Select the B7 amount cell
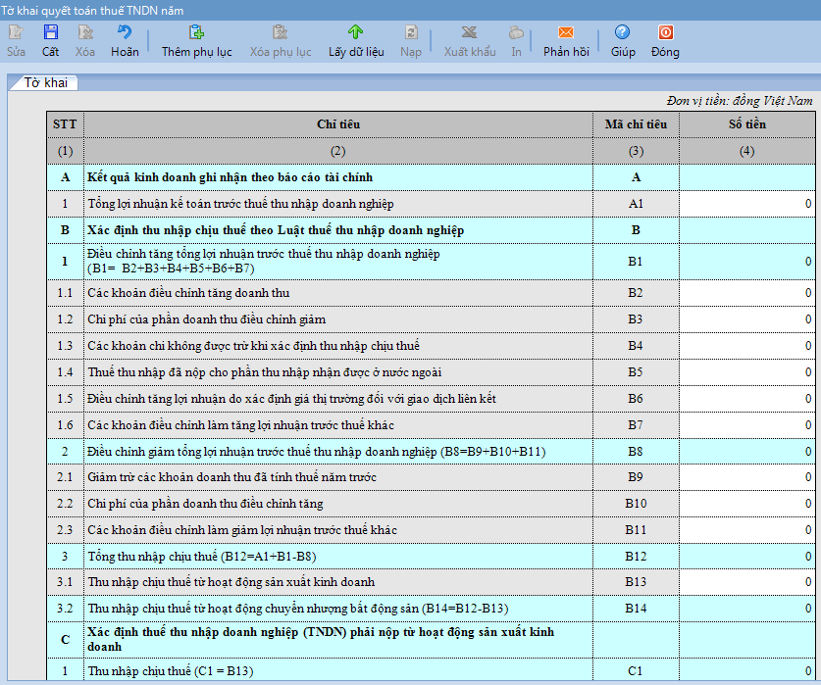Viewport: 821px width, 685px height. (x=747, y=425)
